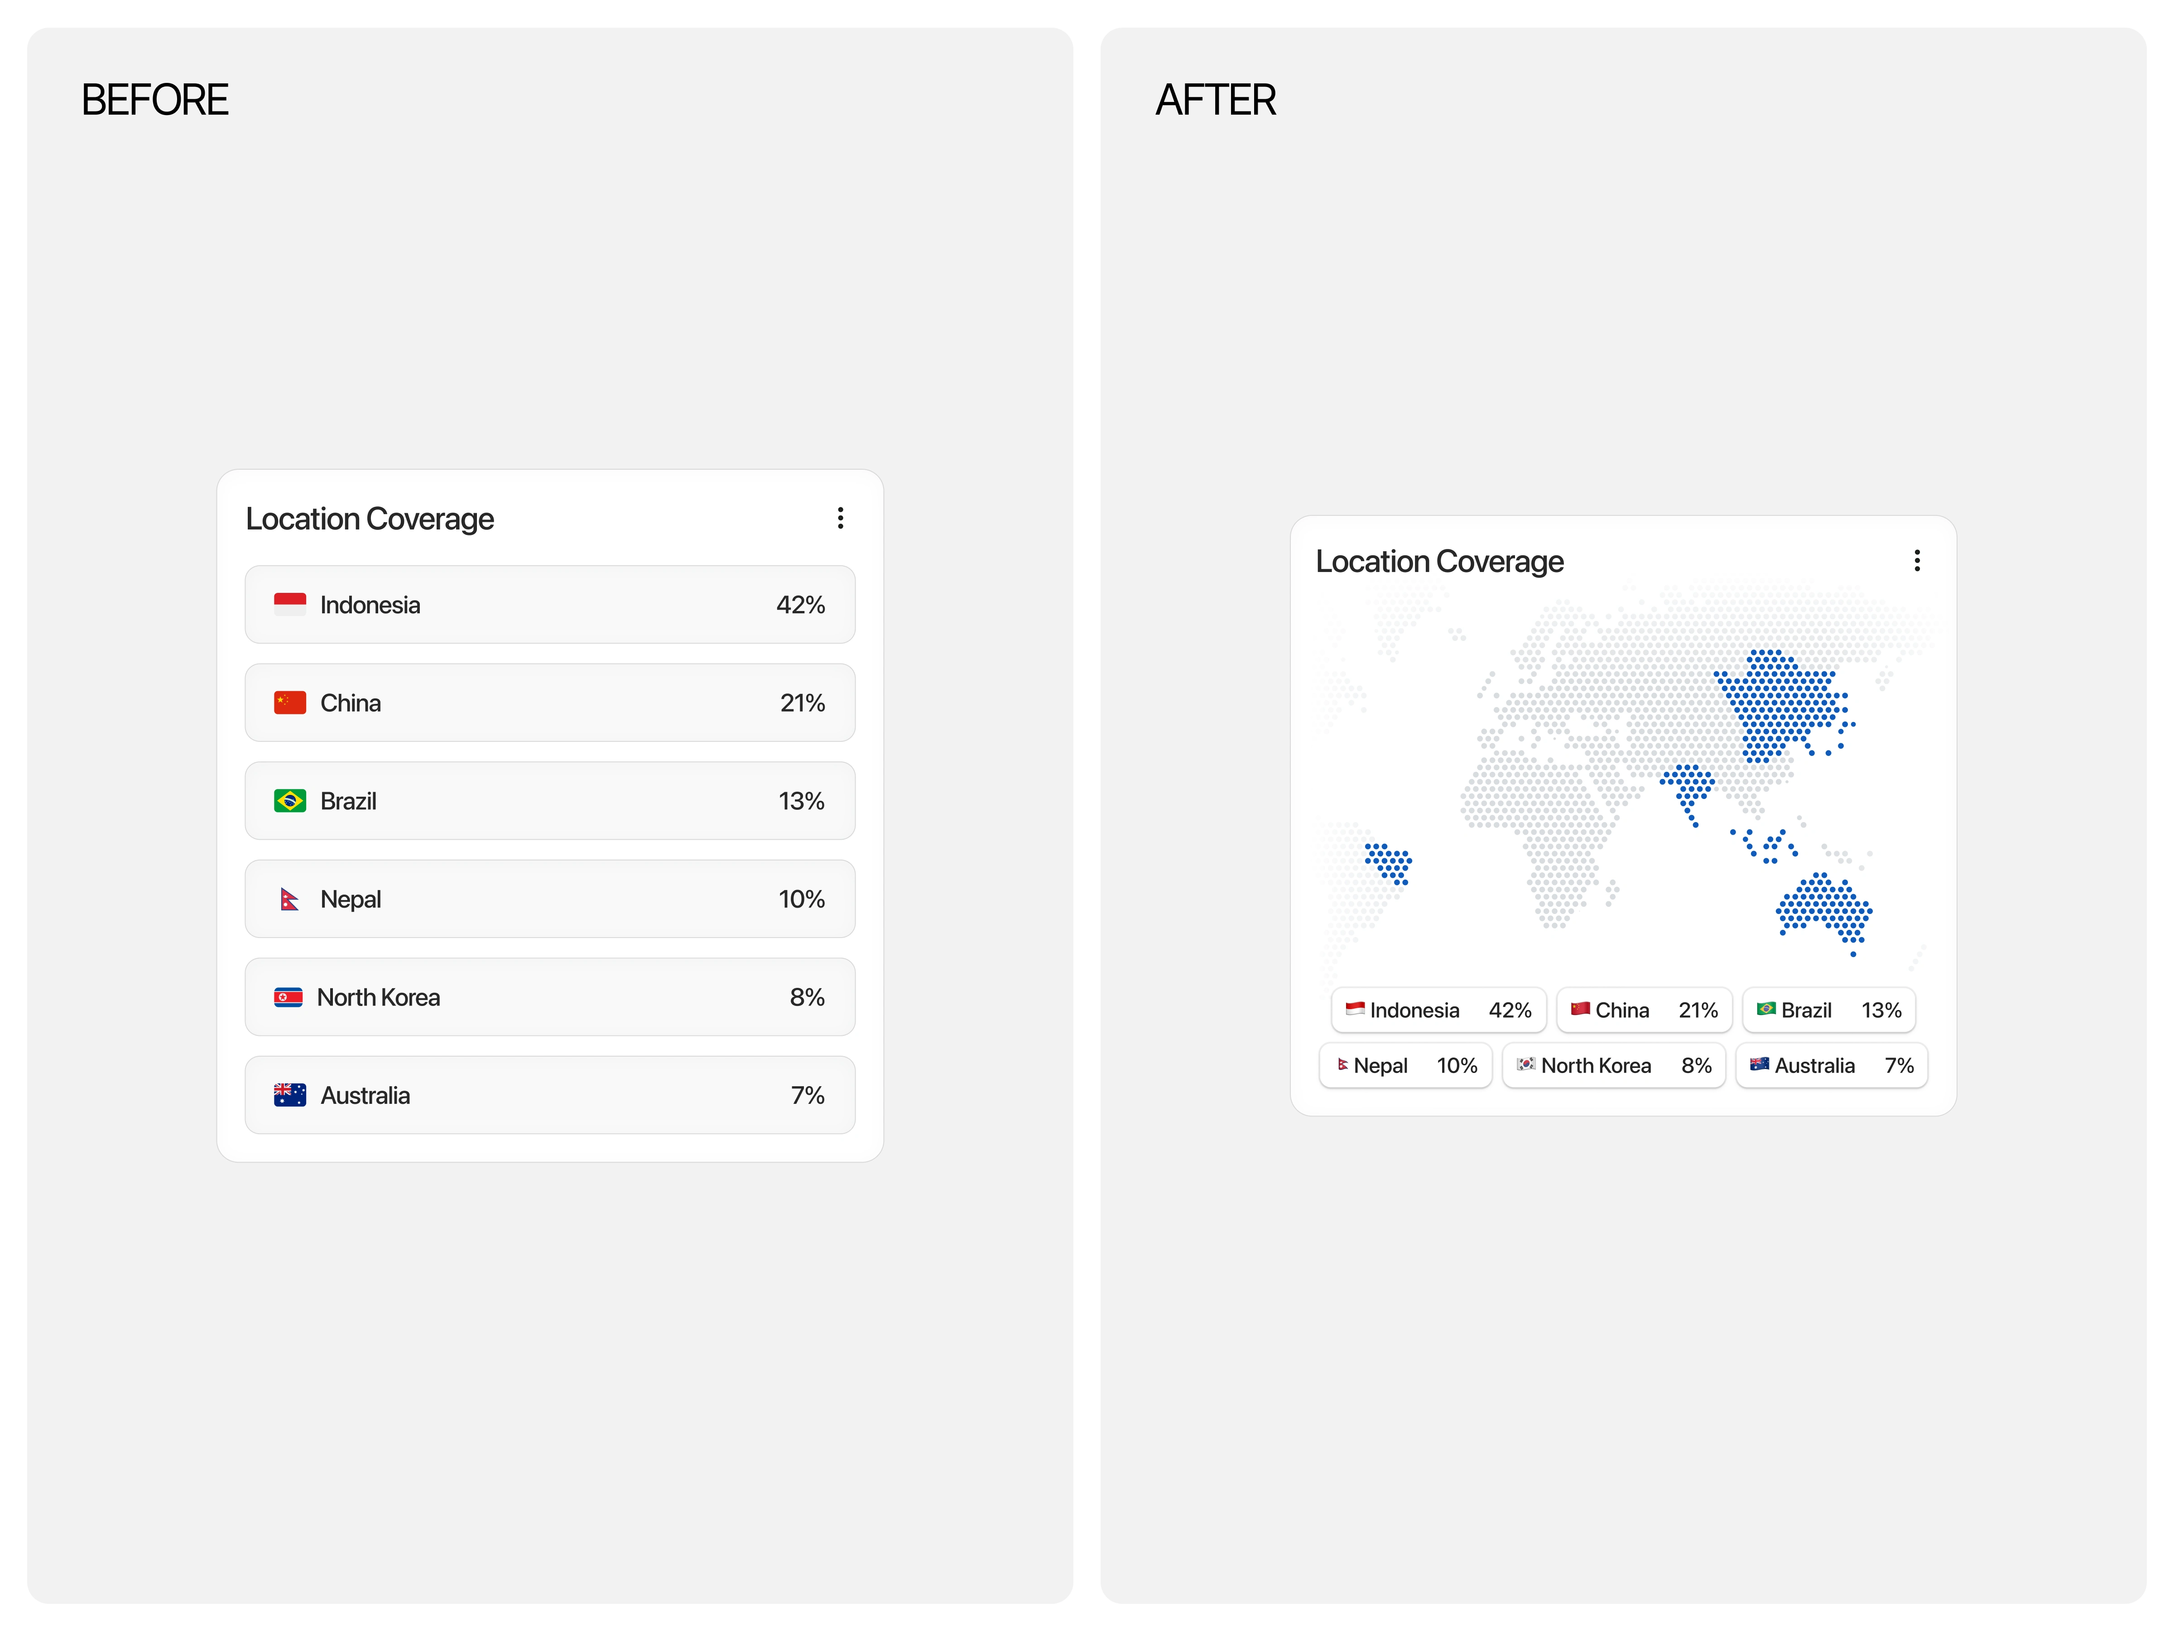Select the Indonesia 42% row in the list
Screen dimensions: 2174x1631
[x=550, y=605]
